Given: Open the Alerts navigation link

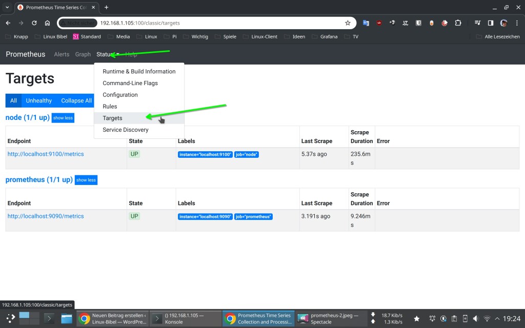Looking at the screenshot, I should pos(62,54).
